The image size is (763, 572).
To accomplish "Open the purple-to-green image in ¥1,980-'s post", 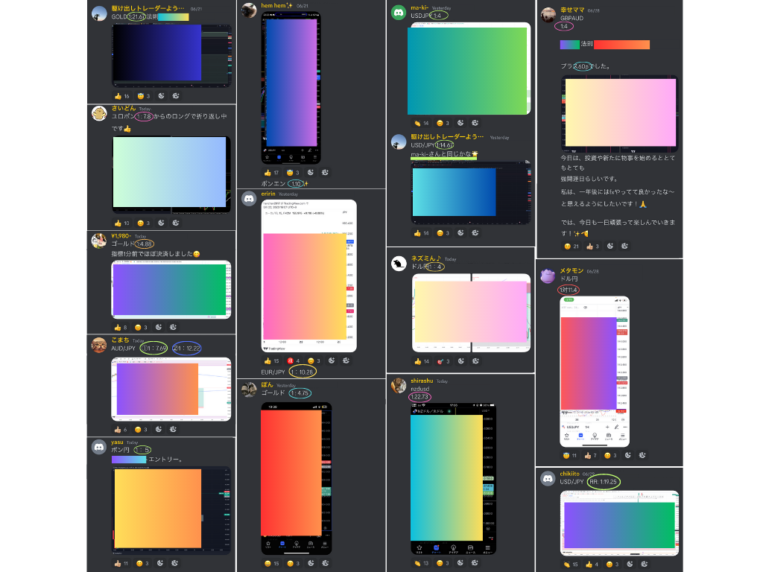I will [x=171, y=288].
